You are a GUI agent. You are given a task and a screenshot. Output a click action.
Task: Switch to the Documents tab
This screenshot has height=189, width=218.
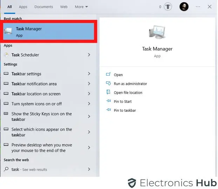coord(44,7)
